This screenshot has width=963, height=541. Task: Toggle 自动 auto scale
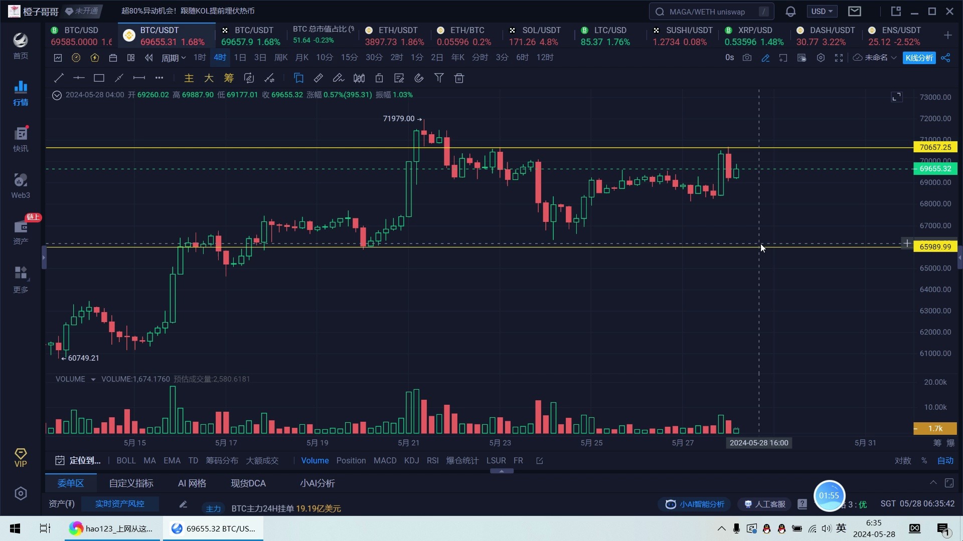(945, 460)
